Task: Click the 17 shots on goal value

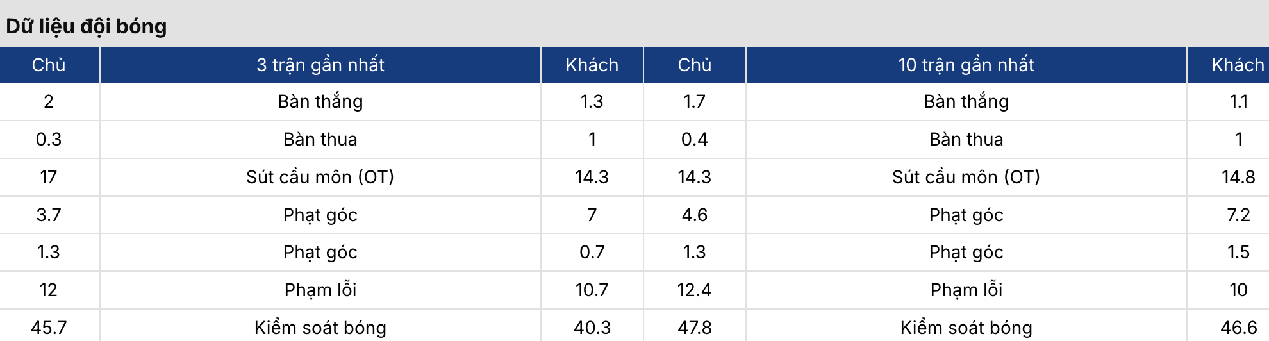Action: point(49,177)
